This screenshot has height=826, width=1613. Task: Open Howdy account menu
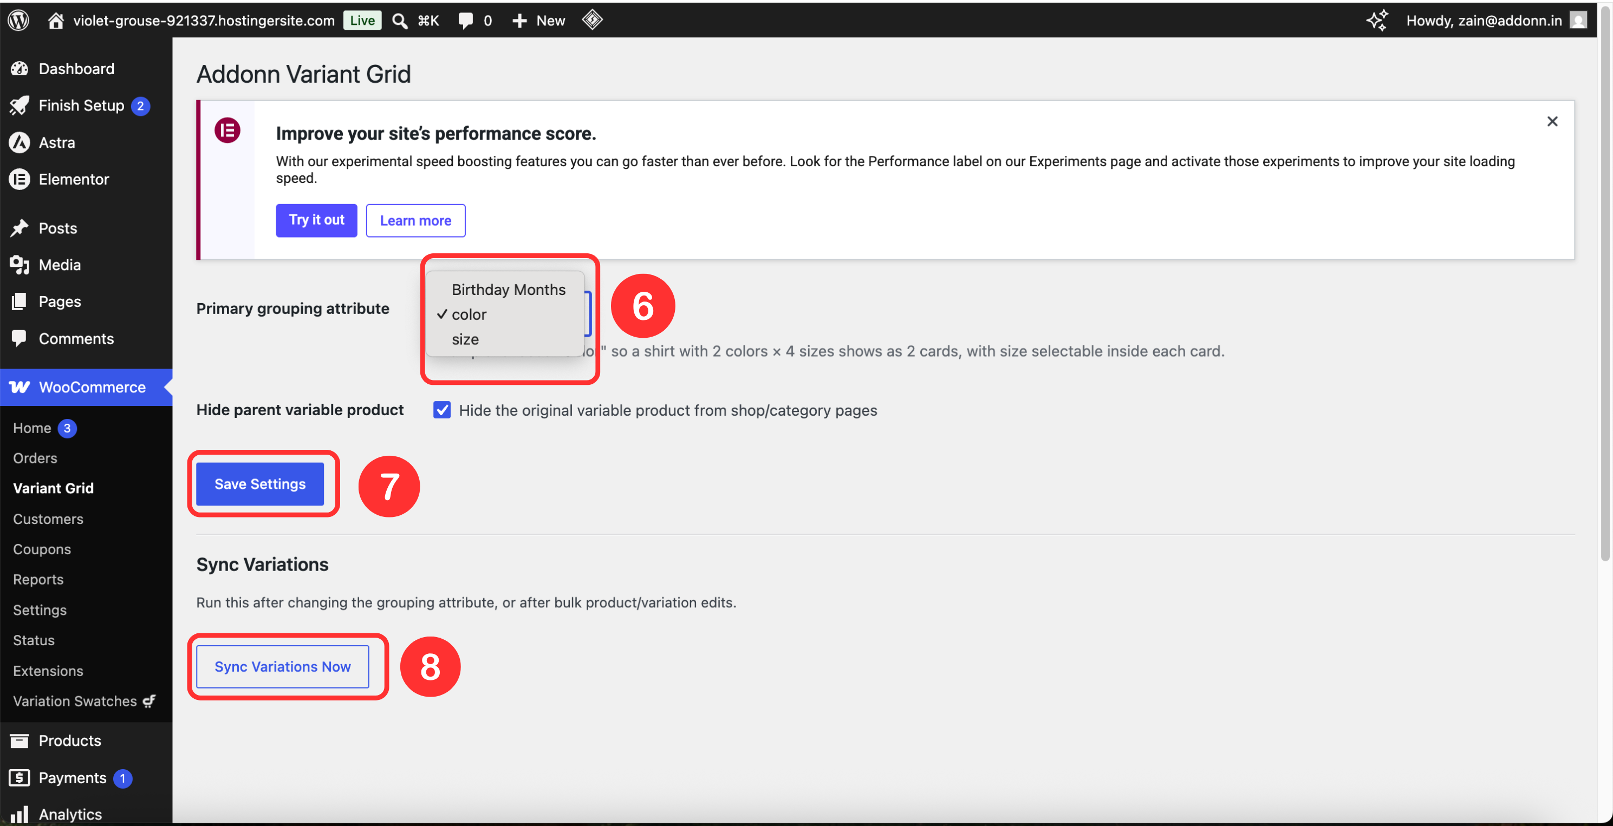[1484, 21]
